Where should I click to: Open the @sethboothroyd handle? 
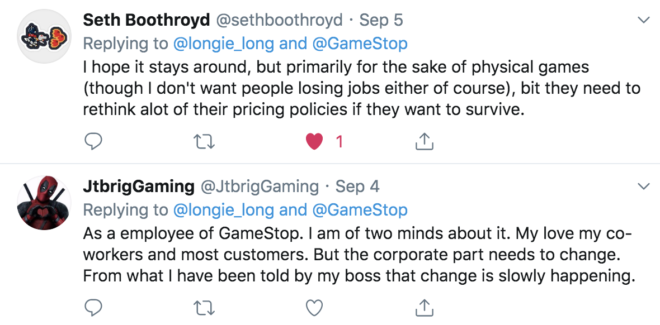(x=279, y=21)
